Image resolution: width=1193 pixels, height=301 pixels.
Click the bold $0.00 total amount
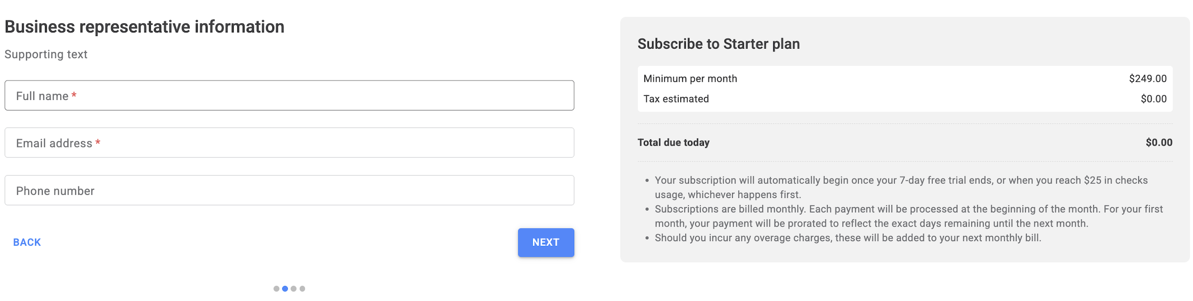(1159, 142)
